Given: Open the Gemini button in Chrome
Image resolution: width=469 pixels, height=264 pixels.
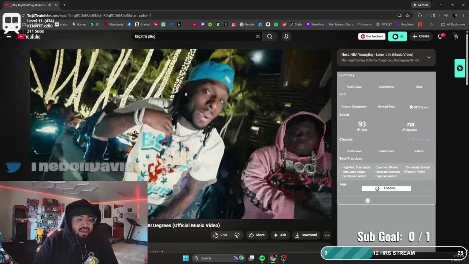Looking at the screenshot, I should (420, 5).
